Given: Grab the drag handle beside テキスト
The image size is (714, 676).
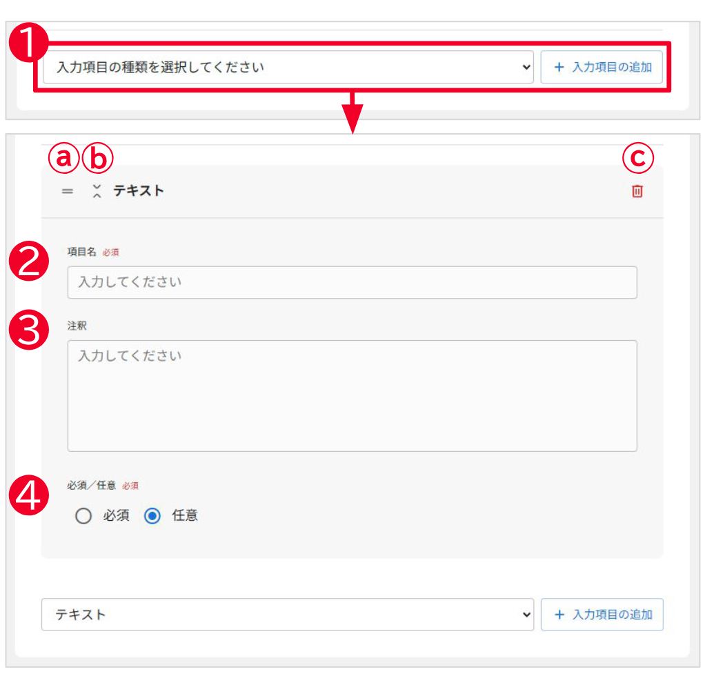Looking at the screenshot, I should coord(68,191).
